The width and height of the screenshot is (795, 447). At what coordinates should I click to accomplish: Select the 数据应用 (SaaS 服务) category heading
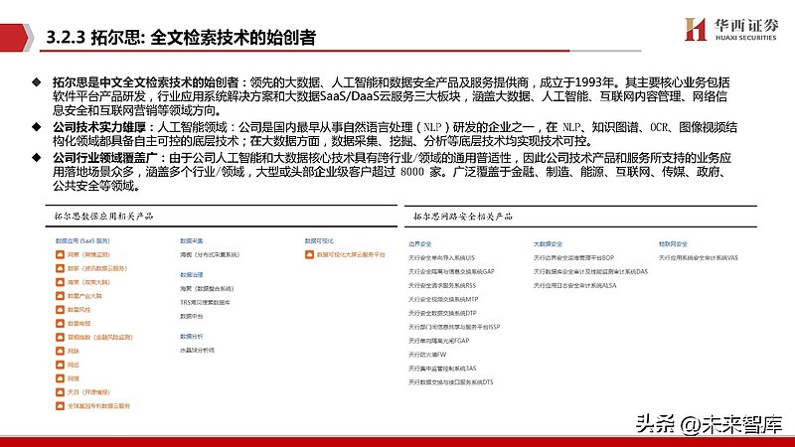point(81,240)
